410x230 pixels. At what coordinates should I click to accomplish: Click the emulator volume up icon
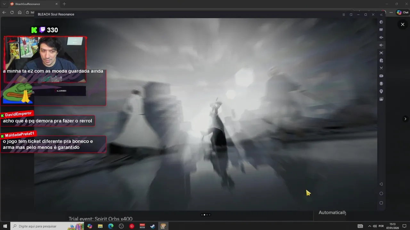click(381, 37)
